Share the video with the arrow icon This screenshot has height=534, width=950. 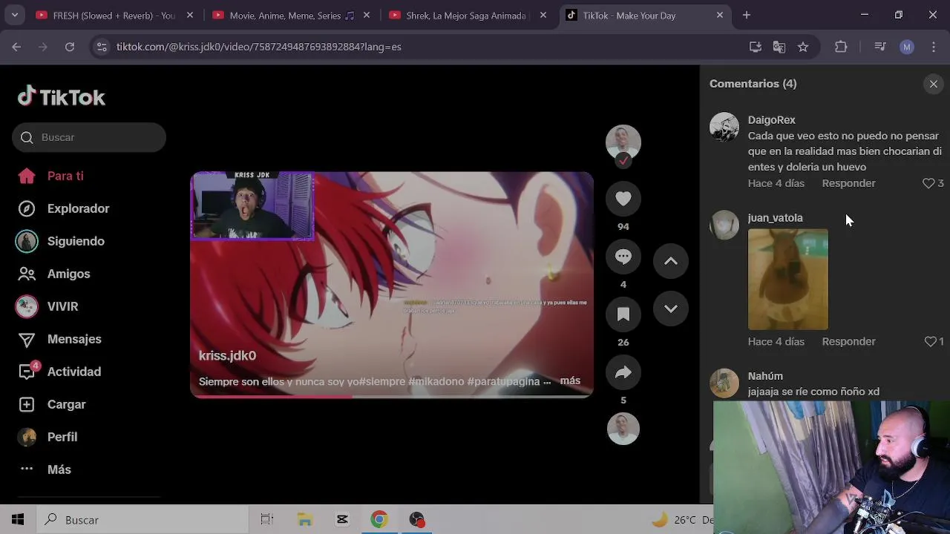coord(623,372)
